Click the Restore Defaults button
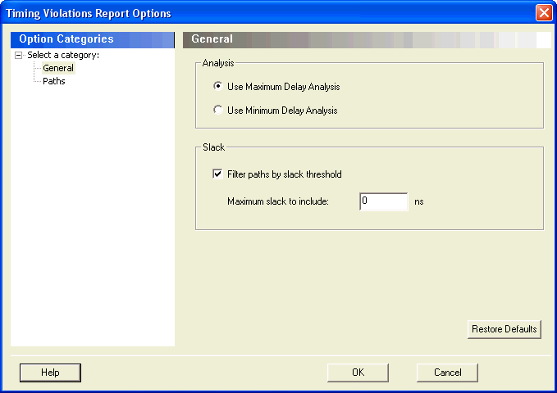This screenshot has width=557, height=393. pyautogui.click(x=504, y=329)
